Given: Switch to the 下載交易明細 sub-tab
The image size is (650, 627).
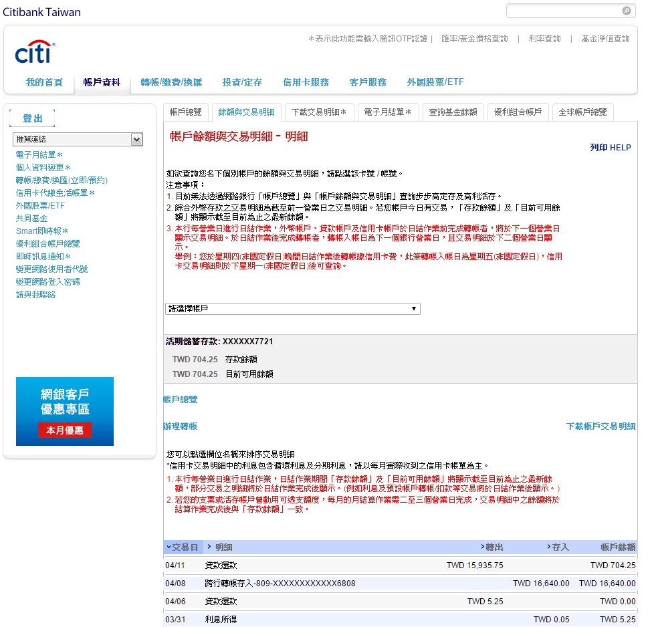Looking at the screenshot, I should [319, 112].
